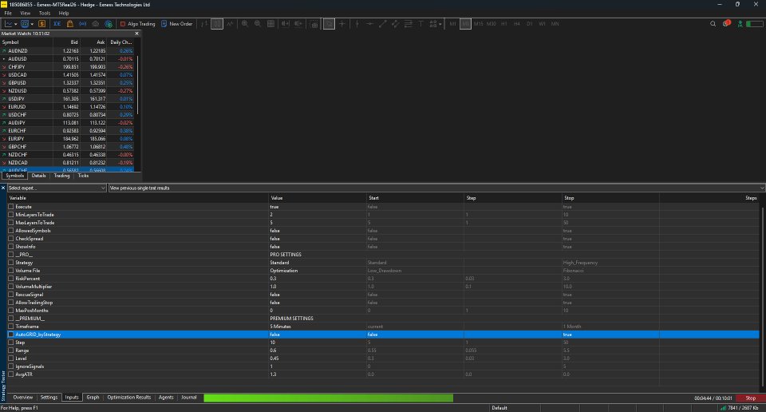Select the vertical line tool
The height and width of the screenshot is (412, 766).
click(357, 23)
